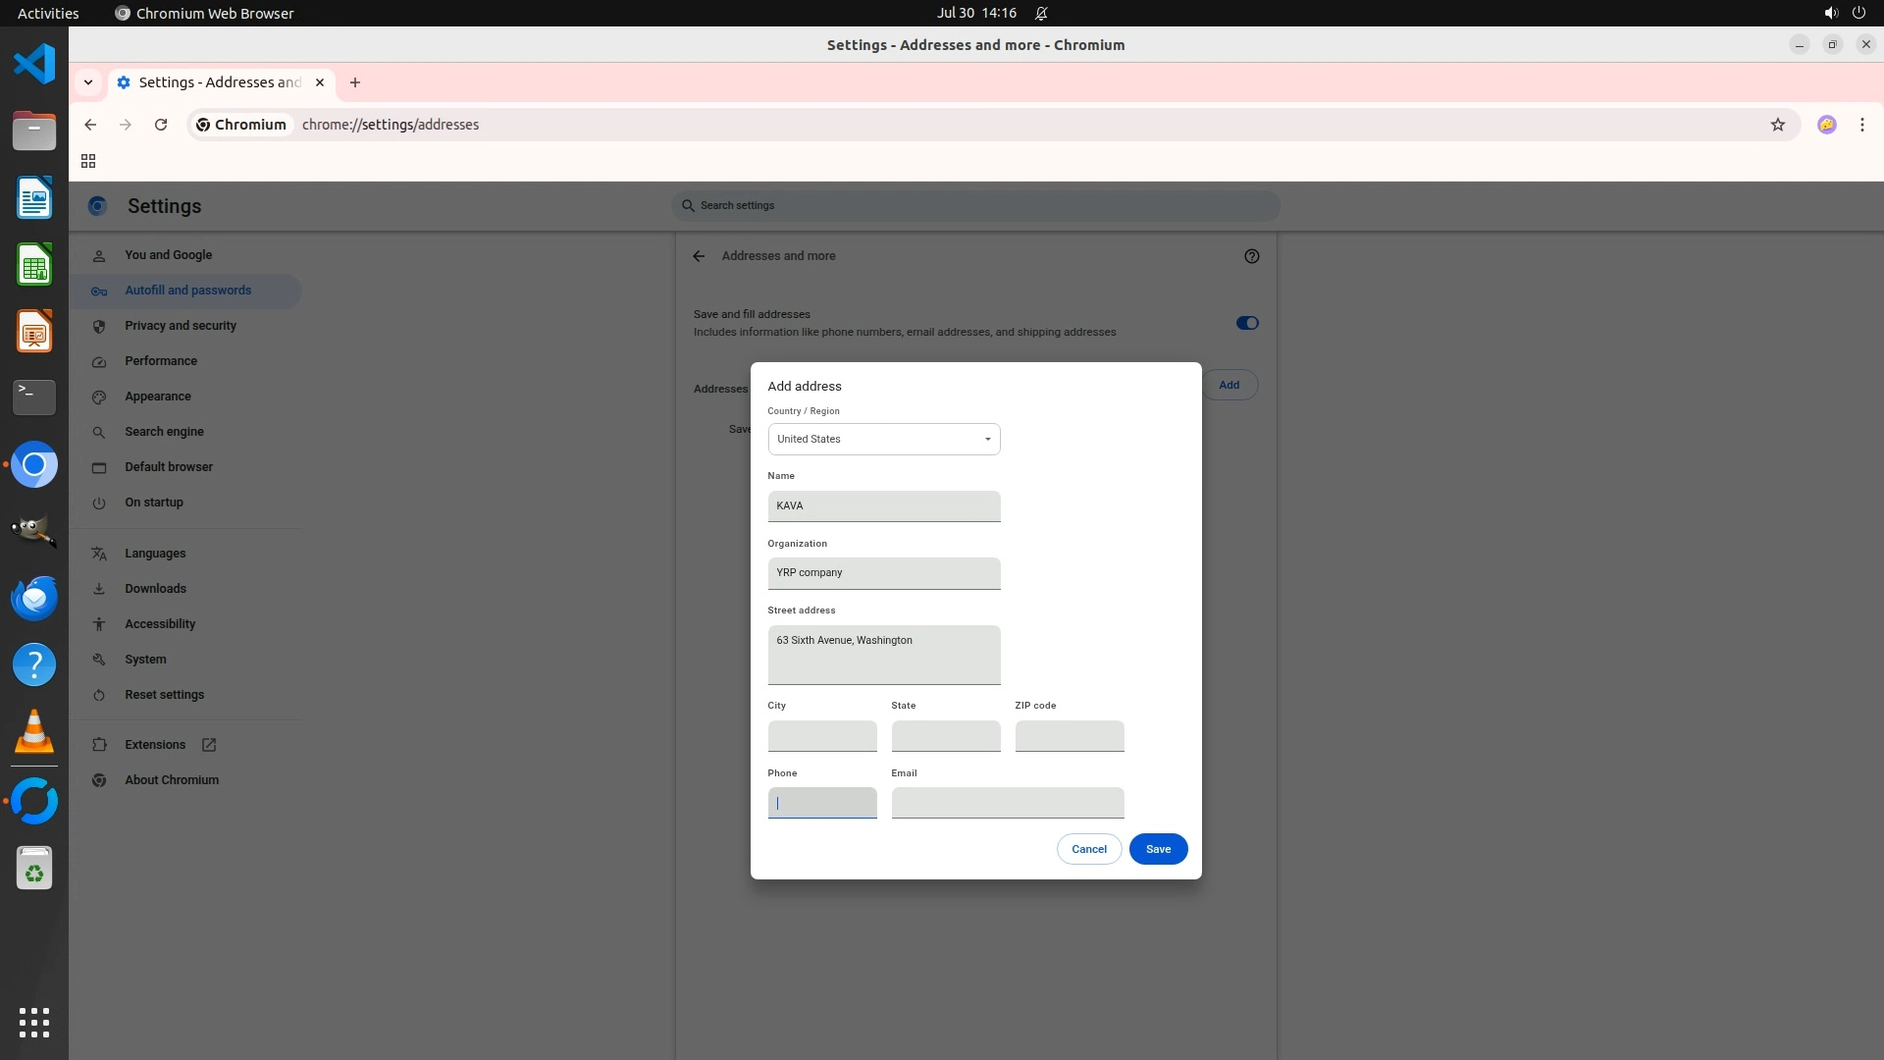Open the Chromium three-dot menu

pos(1861,125)
